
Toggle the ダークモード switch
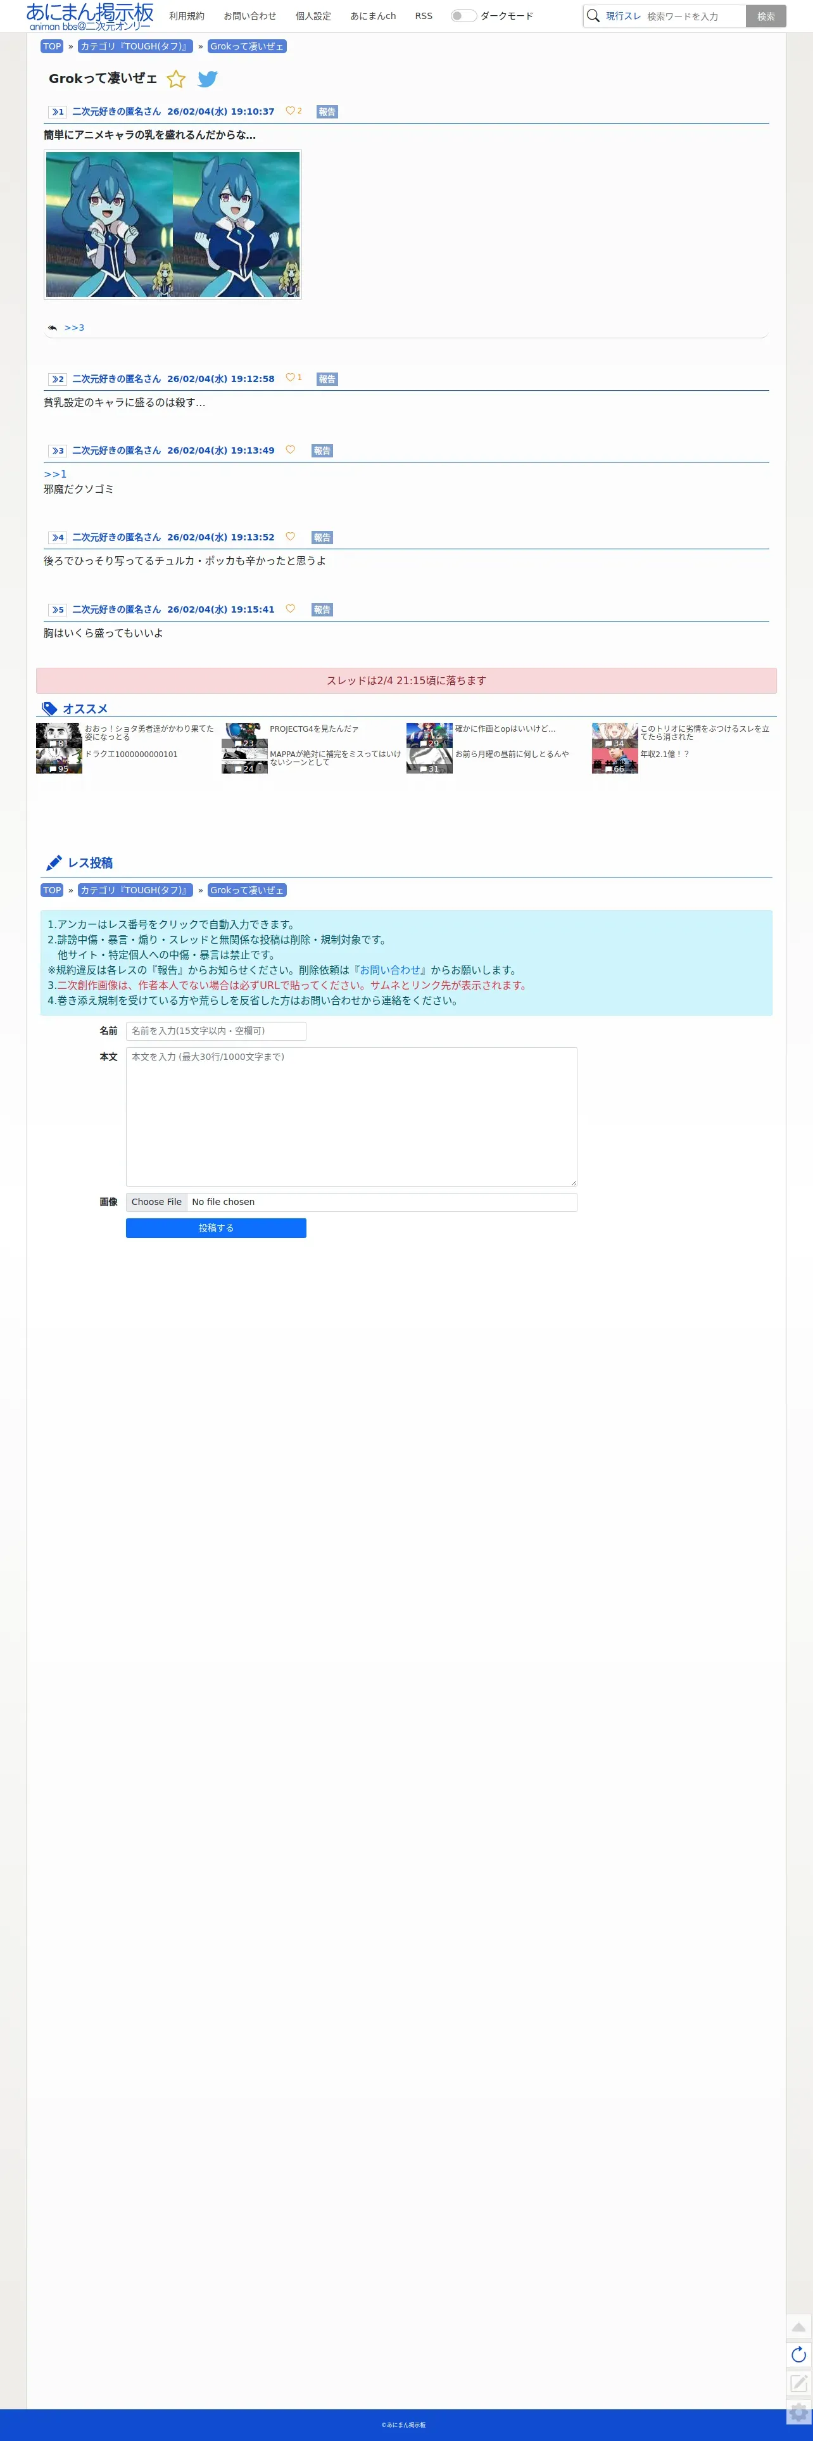coord(463,16)
